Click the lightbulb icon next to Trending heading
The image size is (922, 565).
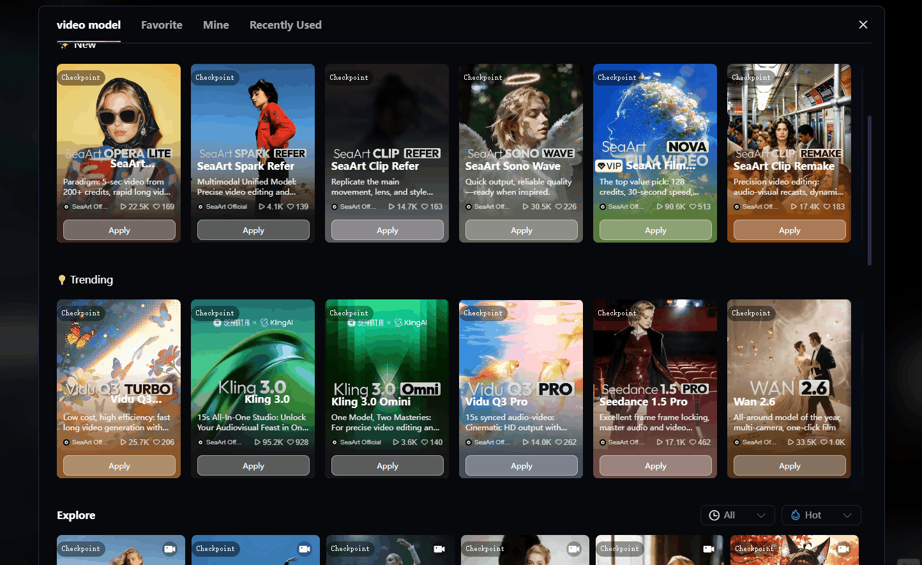point(62,280)
